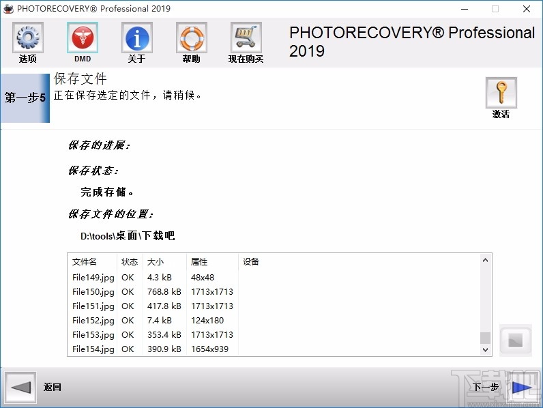This screenshot has height=408, width=543.
Task: Select File151.jpg in the list
Action: click(93, 306)
